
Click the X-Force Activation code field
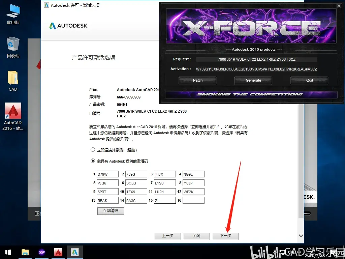[256, 69]
